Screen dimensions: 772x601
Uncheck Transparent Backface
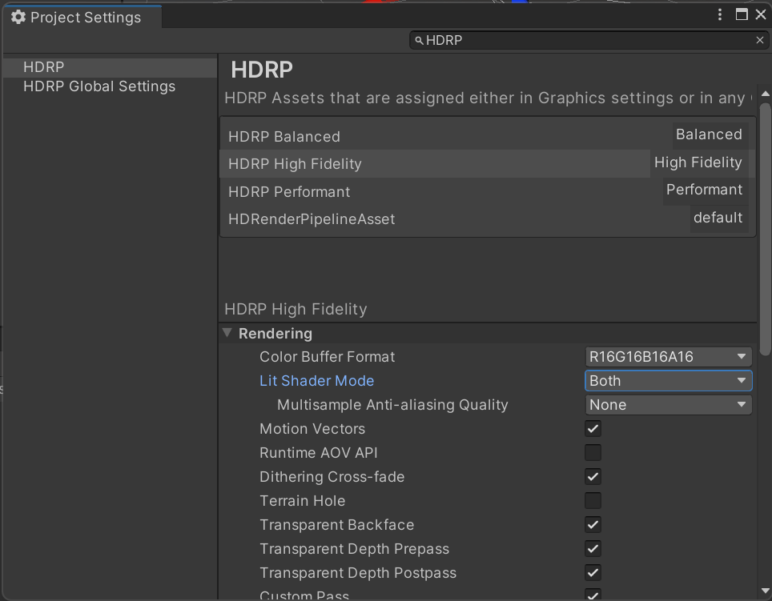593,525
